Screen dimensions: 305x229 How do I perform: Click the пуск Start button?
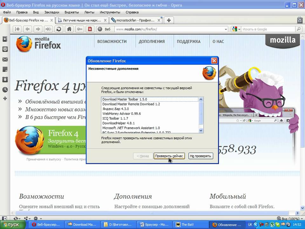click(13, 225)
